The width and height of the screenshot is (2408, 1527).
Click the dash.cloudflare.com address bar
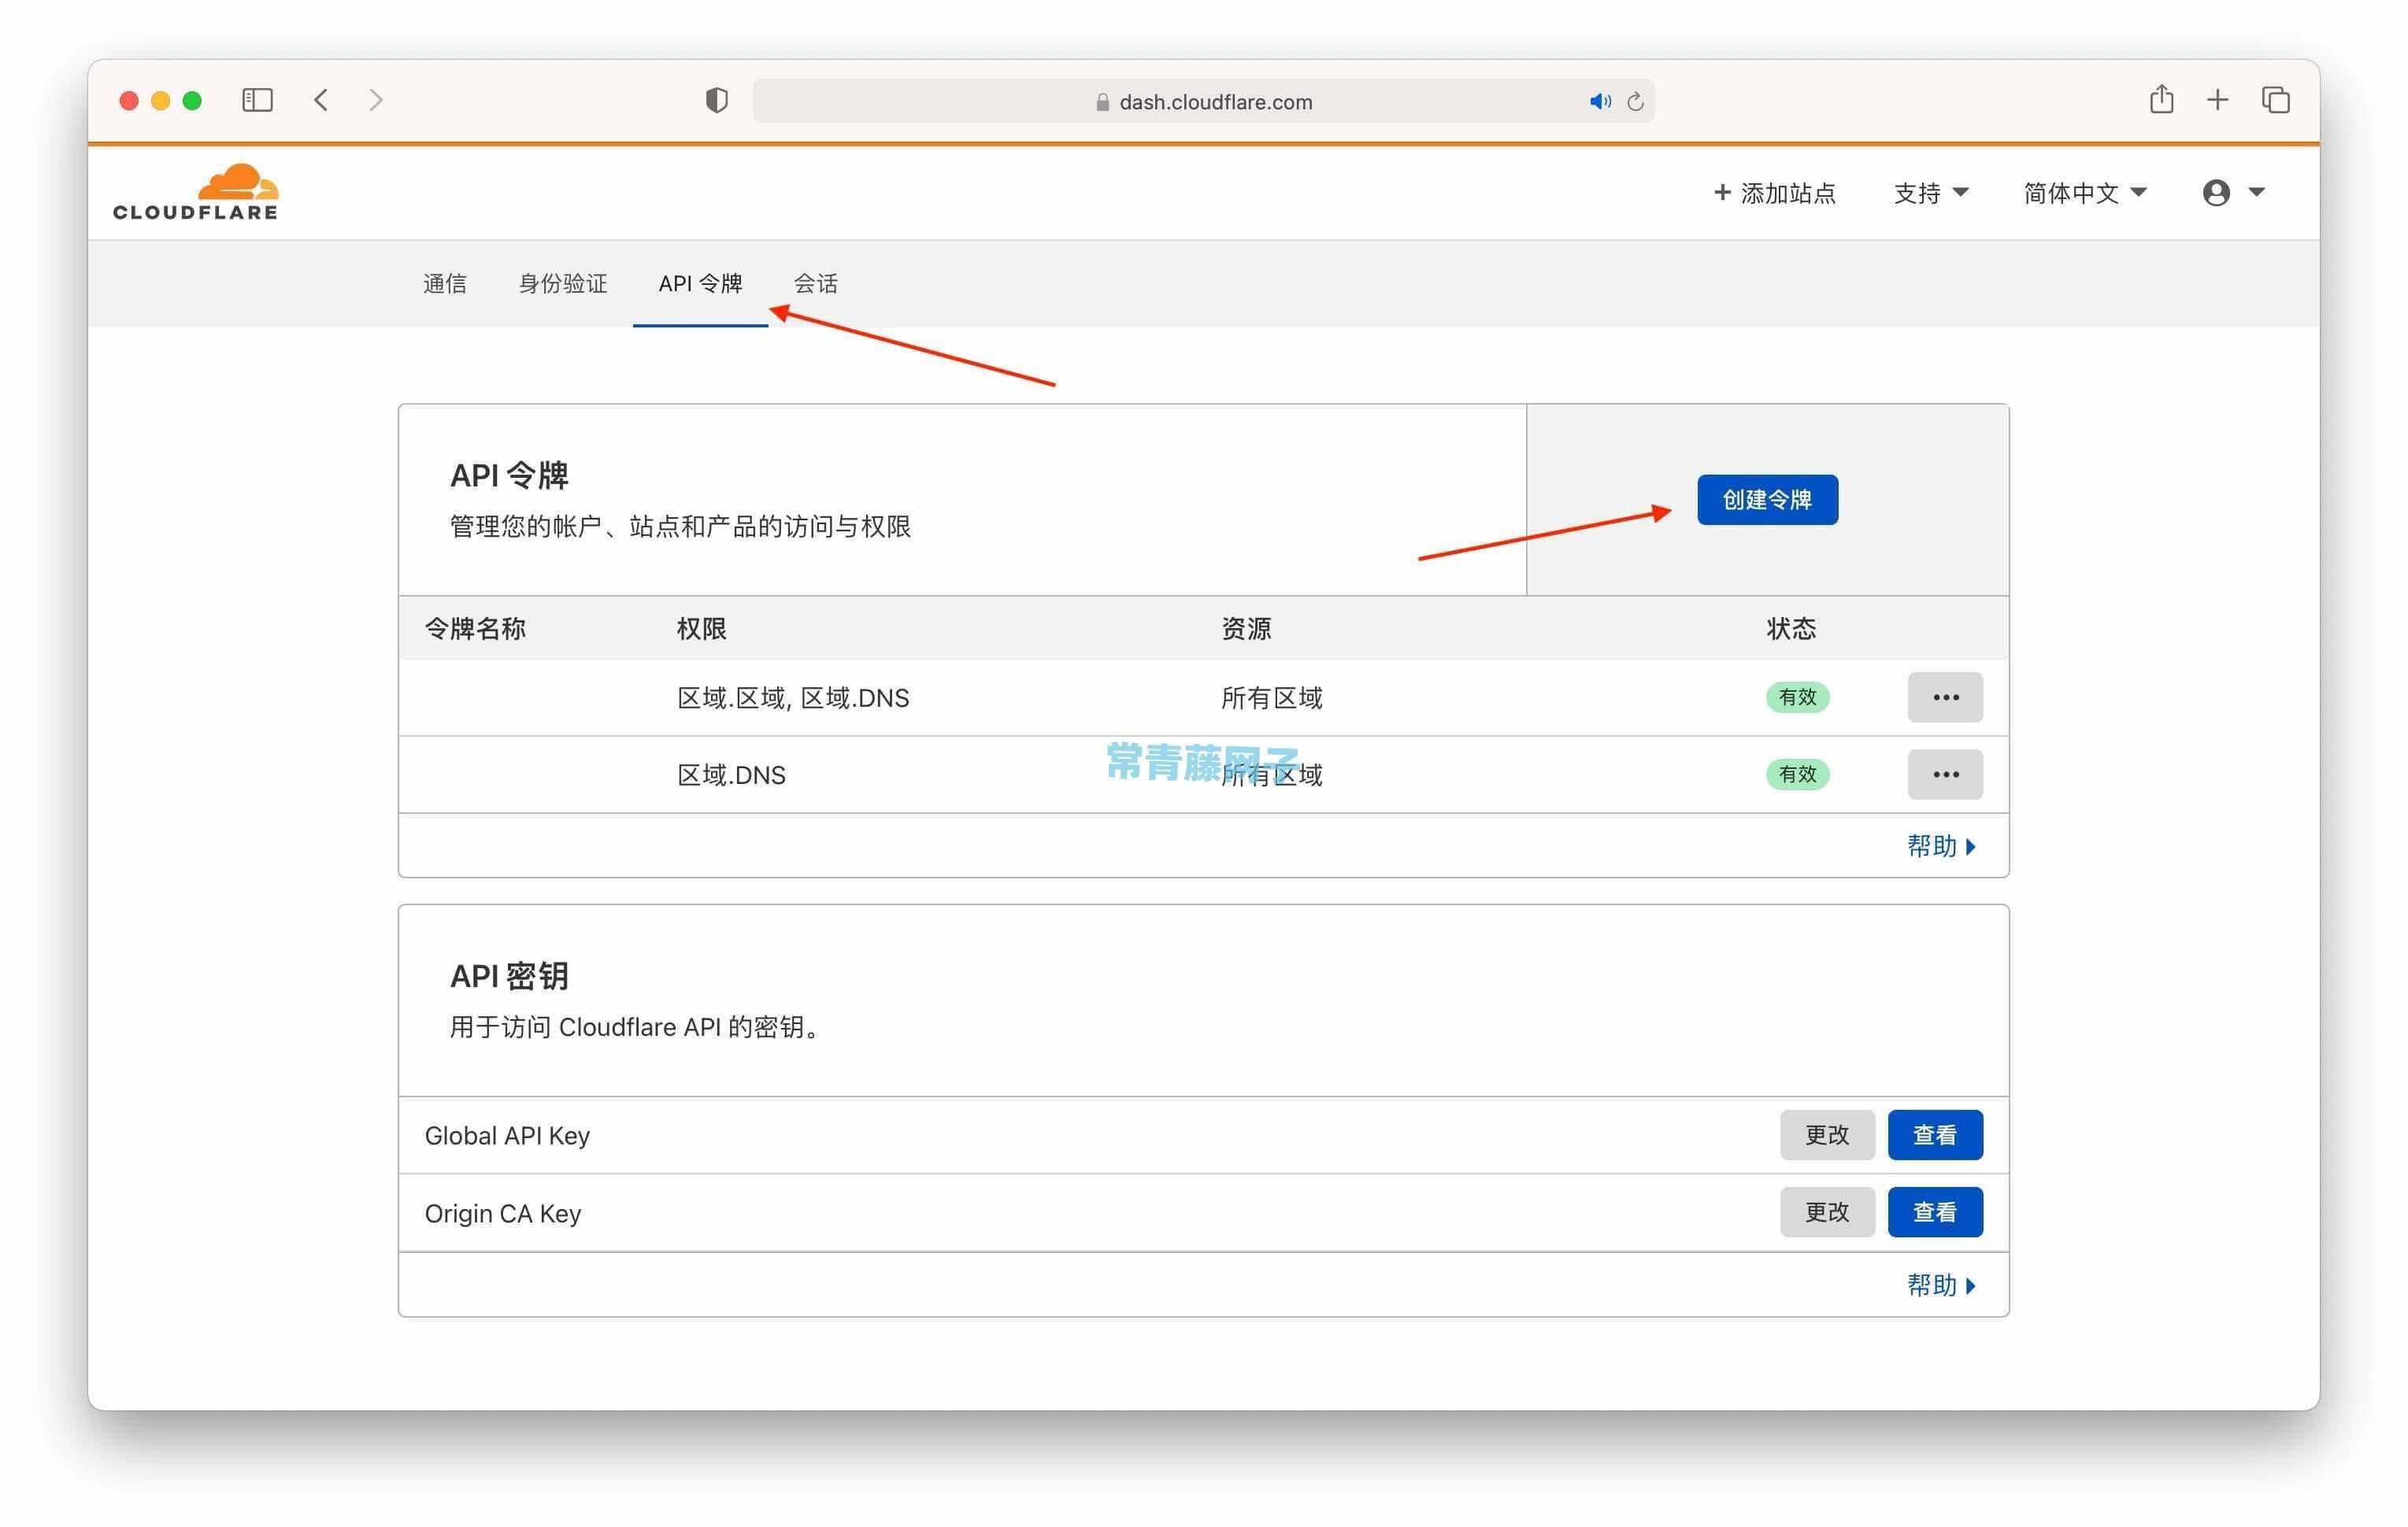[1203, 101]
